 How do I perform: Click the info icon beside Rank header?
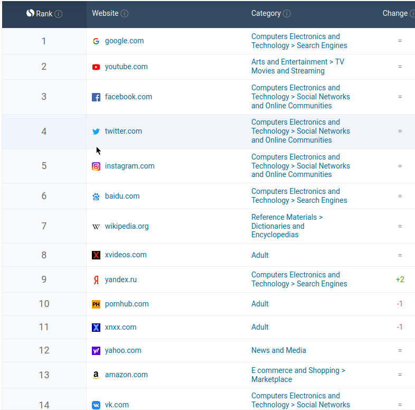(59, 14)
